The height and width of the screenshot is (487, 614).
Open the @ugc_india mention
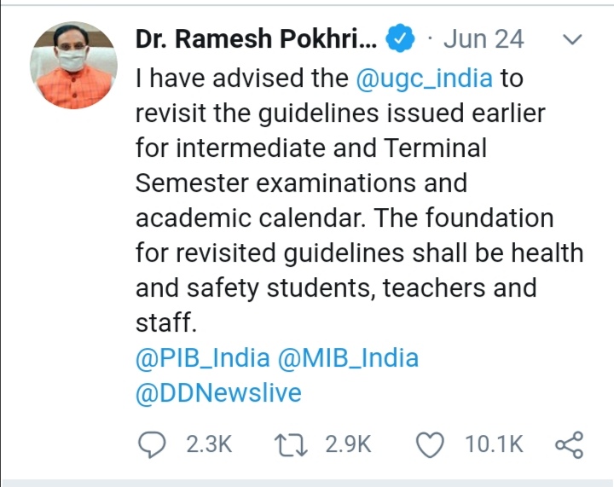(x=426, y=78)
